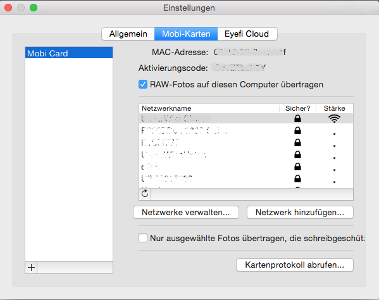Click Netzwerk hinzufügen button
The height and width of the screenshot is (300, 379).
coord(300,212)
